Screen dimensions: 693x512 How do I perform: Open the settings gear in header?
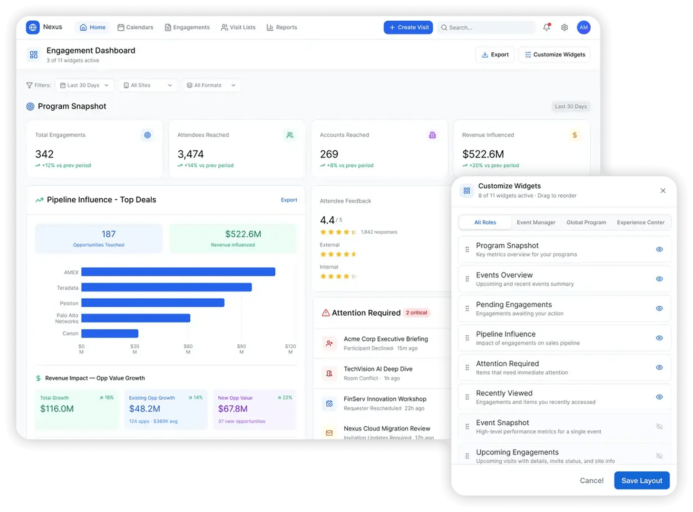[x=565, y=27]
